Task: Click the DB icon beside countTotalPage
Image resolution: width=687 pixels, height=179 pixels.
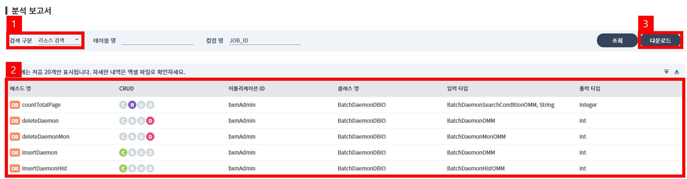Action: click(15, 105)
